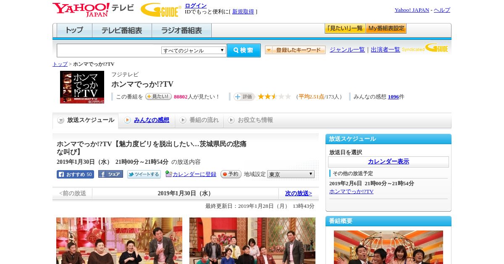Click the My番組表設定 button
504x264 pixels.
[x=386, y=28]
